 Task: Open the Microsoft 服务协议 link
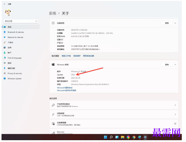click(65, 88)
